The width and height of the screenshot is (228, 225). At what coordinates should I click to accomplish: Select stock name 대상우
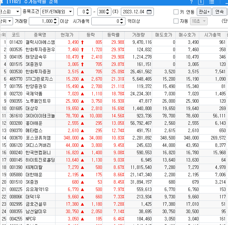click(32, 109)
